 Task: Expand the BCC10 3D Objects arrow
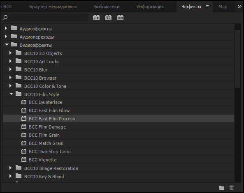10,53
